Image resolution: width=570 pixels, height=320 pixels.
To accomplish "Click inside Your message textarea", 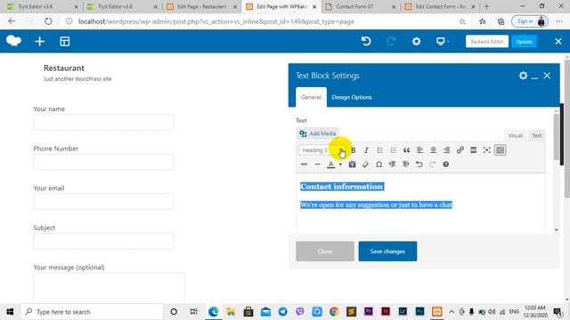I will tap(109, 288).
